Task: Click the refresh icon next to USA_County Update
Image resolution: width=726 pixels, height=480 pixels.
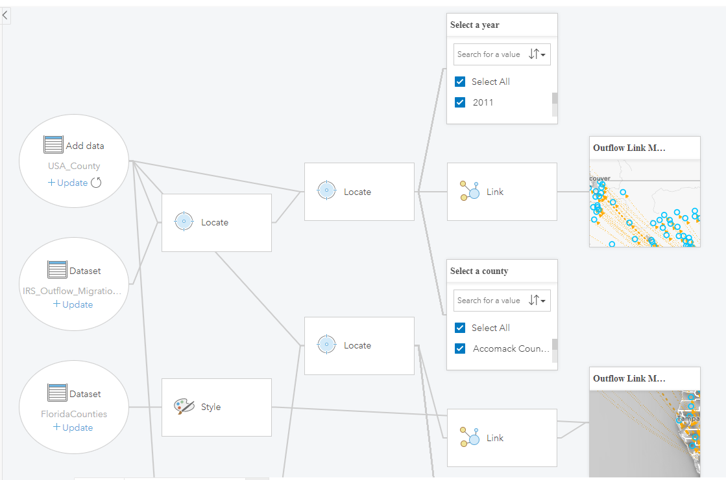Action: (x=95, y=183)
